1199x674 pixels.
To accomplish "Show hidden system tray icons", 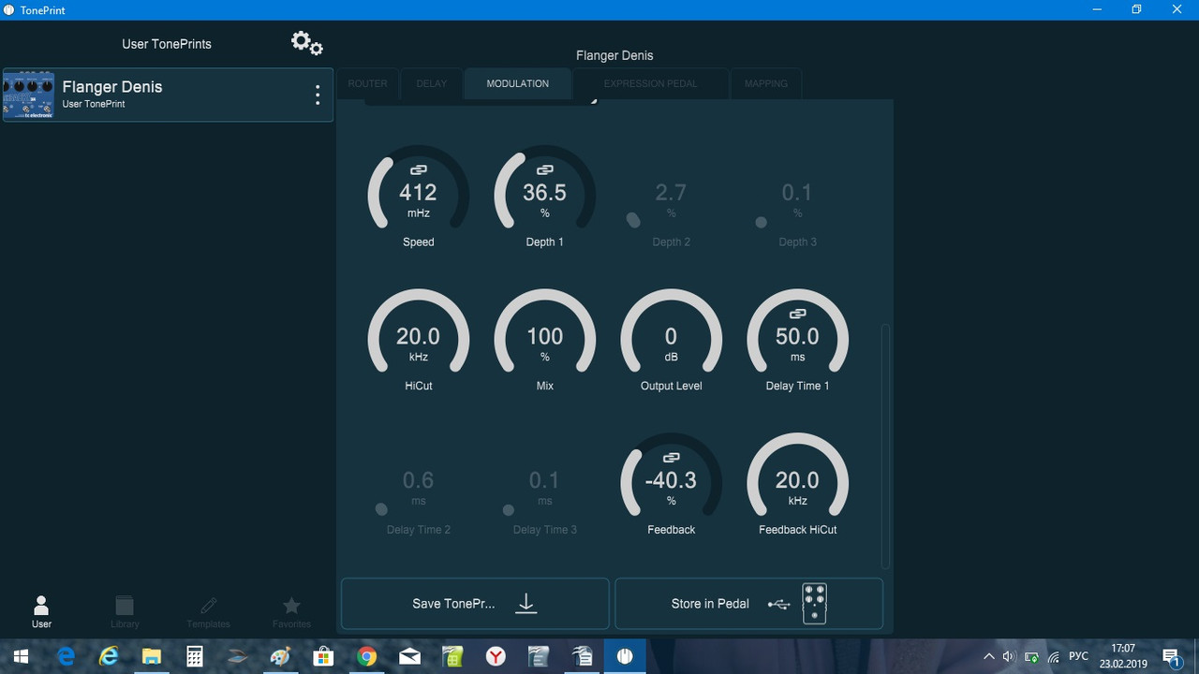I will 988,656.
